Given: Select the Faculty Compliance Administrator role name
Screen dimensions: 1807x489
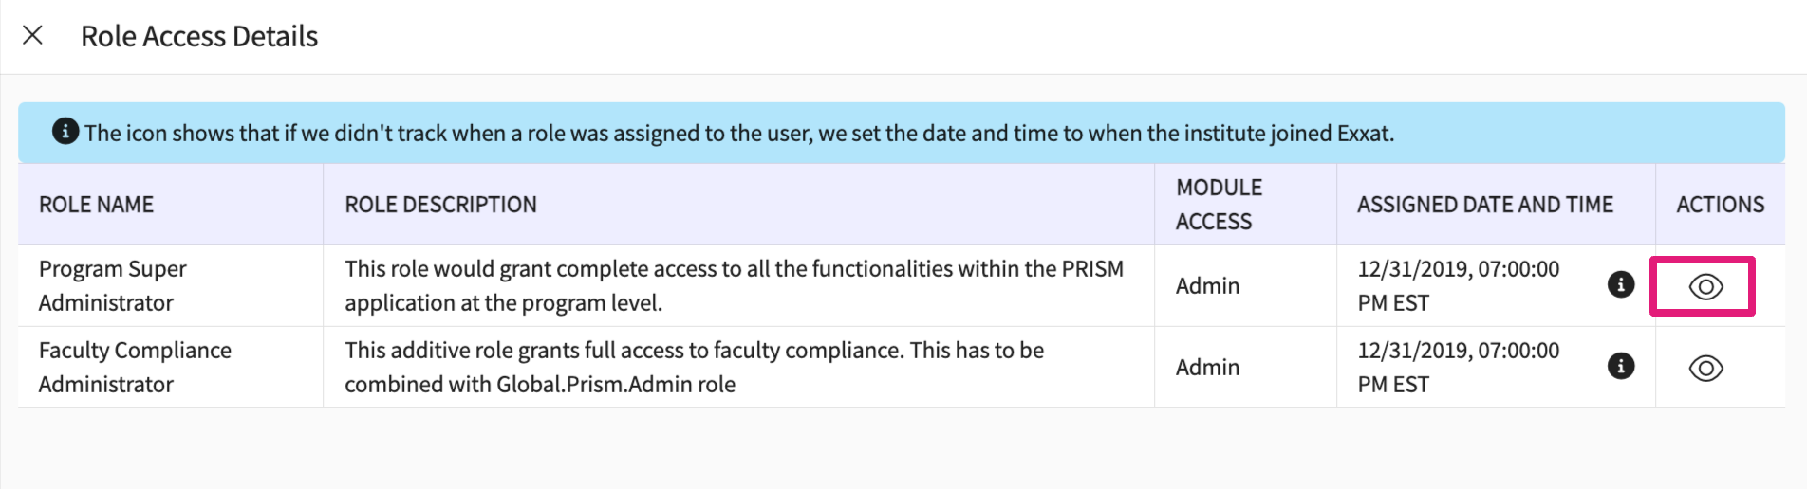Looking at the screenshot, I should [x=134, y=368].
